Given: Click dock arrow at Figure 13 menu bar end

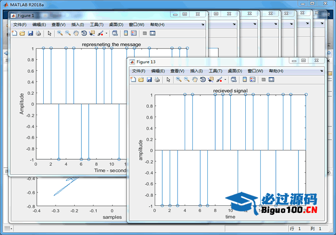Looking at the screenshot, I should click(321, 71).
